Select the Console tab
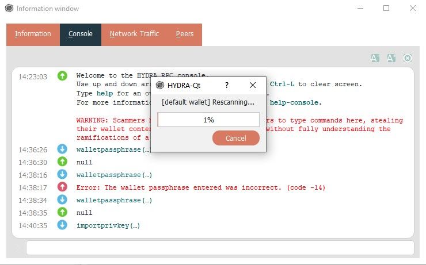Viewport: 426px width, 265px height. (81, 34)
